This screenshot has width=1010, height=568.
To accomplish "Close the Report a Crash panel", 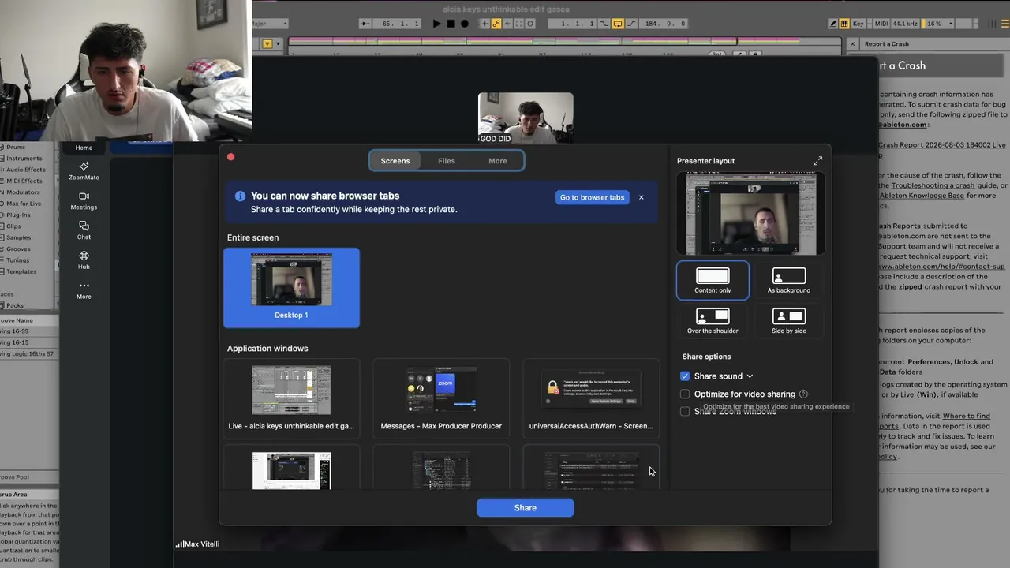I will coord(853,44).
